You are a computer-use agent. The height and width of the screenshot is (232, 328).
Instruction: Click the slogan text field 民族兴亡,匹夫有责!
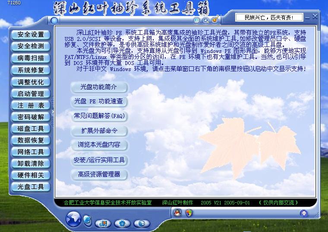269,17
